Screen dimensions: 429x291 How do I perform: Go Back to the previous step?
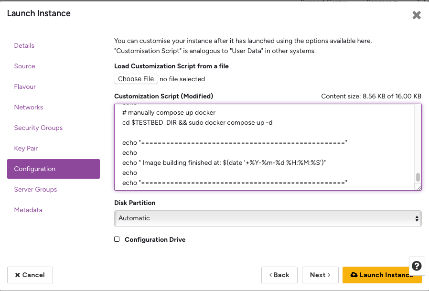click(279, 275)
